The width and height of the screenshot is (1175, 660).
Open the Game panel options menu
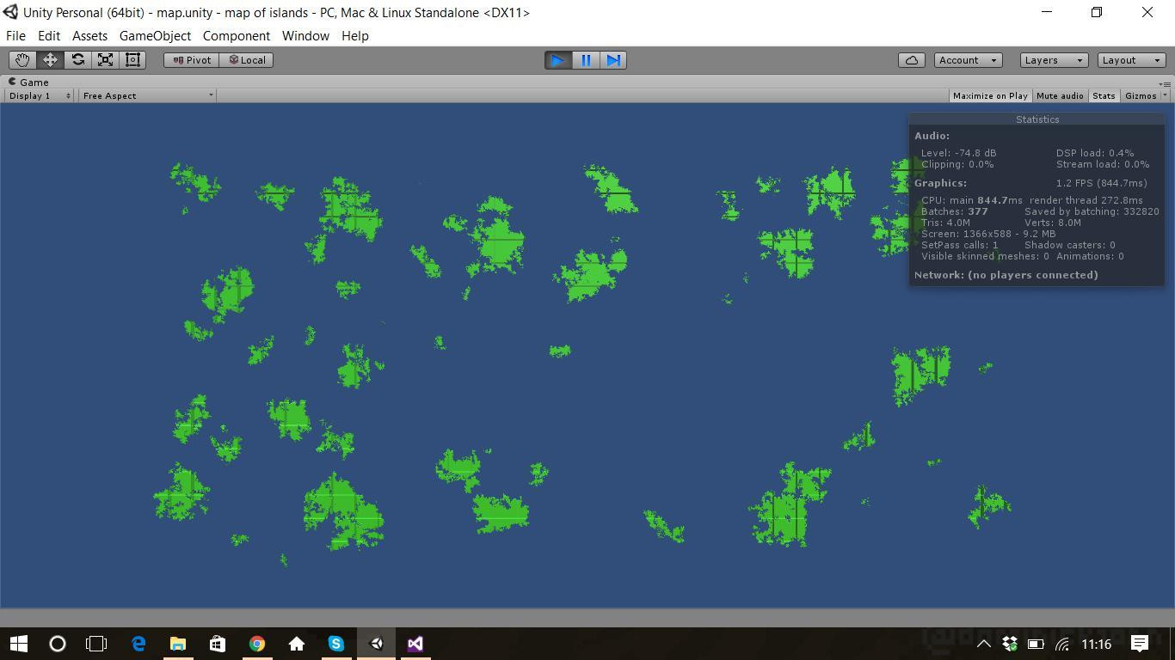pos(1165,83)
